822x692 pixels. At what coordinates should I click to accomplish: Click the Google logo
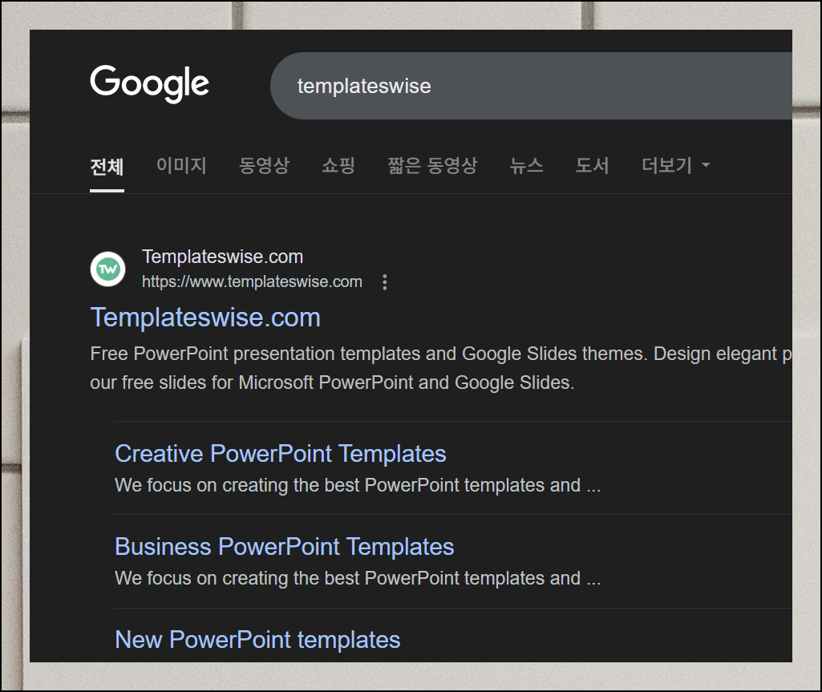[149, 84]
